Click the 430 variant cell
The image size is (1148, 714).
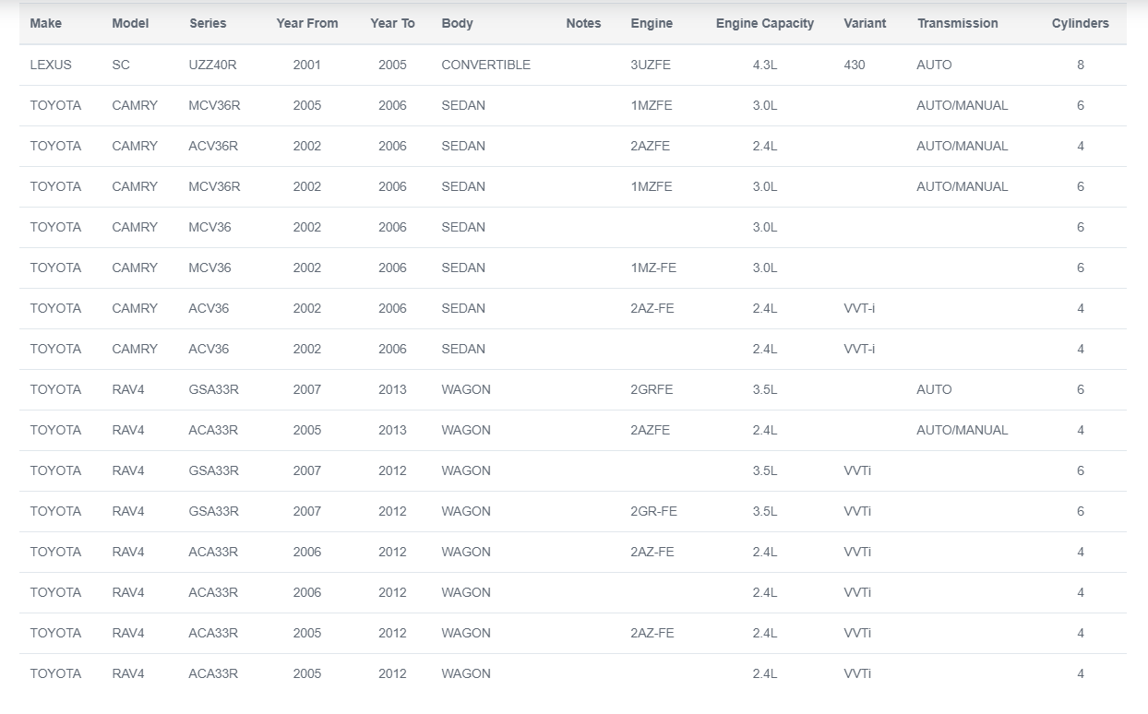(x=855, y=65)
